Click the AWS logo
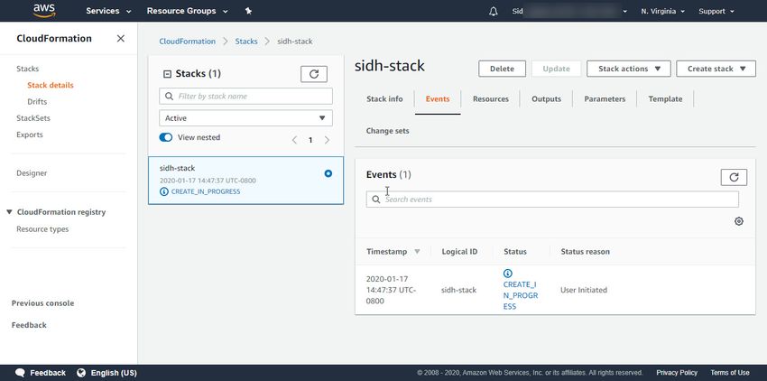The image size is (767, 381). point(44,10)
